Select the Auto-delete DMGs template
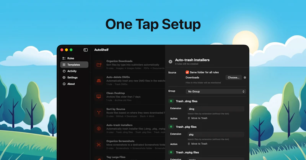The height and width of the screenshot is (160, 306). tap(129, 81)
